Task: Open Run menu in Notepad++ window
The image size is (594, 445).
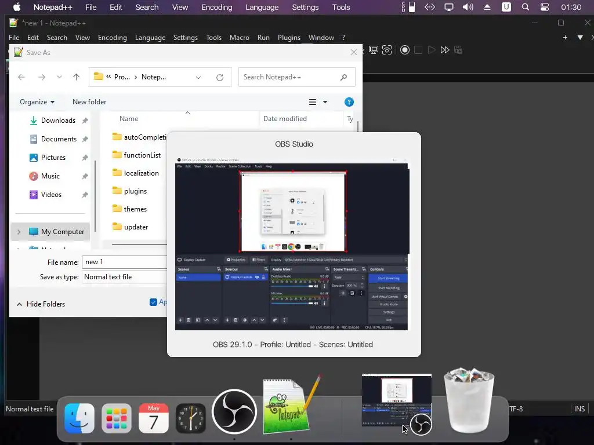Action: coord(263,38)
